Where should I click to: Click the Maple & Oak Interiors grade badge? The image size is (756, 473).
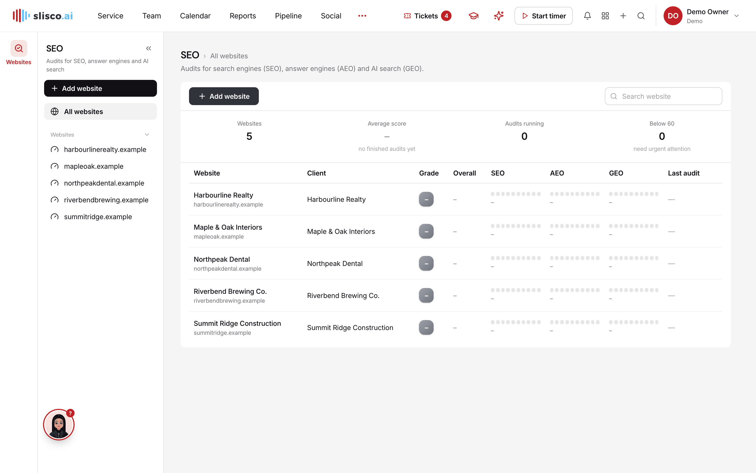426,232
